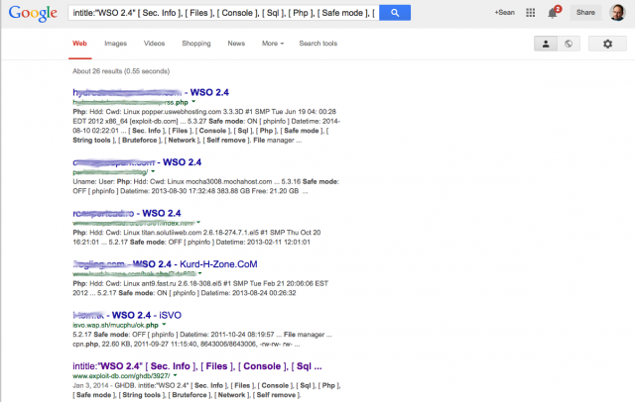Switch to the News tab
Image resolution: width=635 pixels, height=402 pixels.
[236, 44]
